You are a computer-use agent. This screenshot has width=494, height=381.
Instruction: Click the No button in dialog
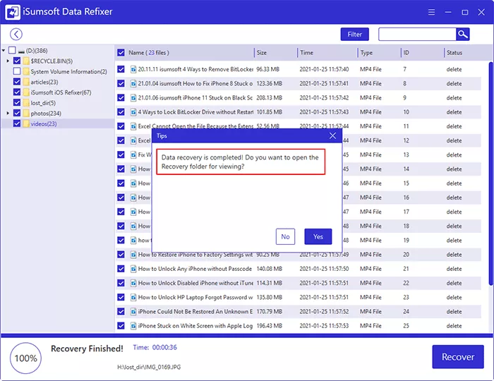285,236
